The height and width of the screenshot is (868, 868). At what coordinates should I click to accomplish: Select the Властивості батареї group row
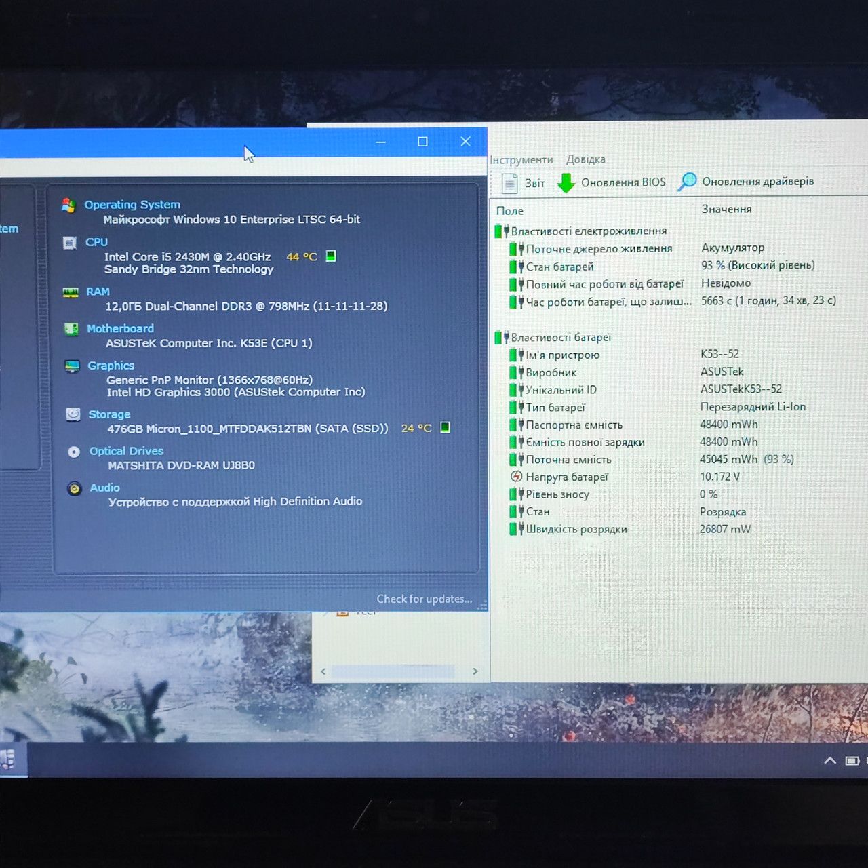click(x=561, y=337)
